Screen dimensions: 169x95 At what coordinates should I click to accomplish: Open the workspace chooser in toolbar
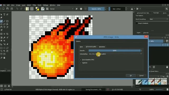pos(167,9)
